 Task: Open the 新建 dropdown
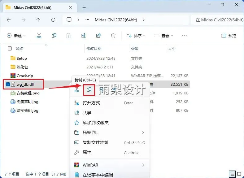click(16, 36)
